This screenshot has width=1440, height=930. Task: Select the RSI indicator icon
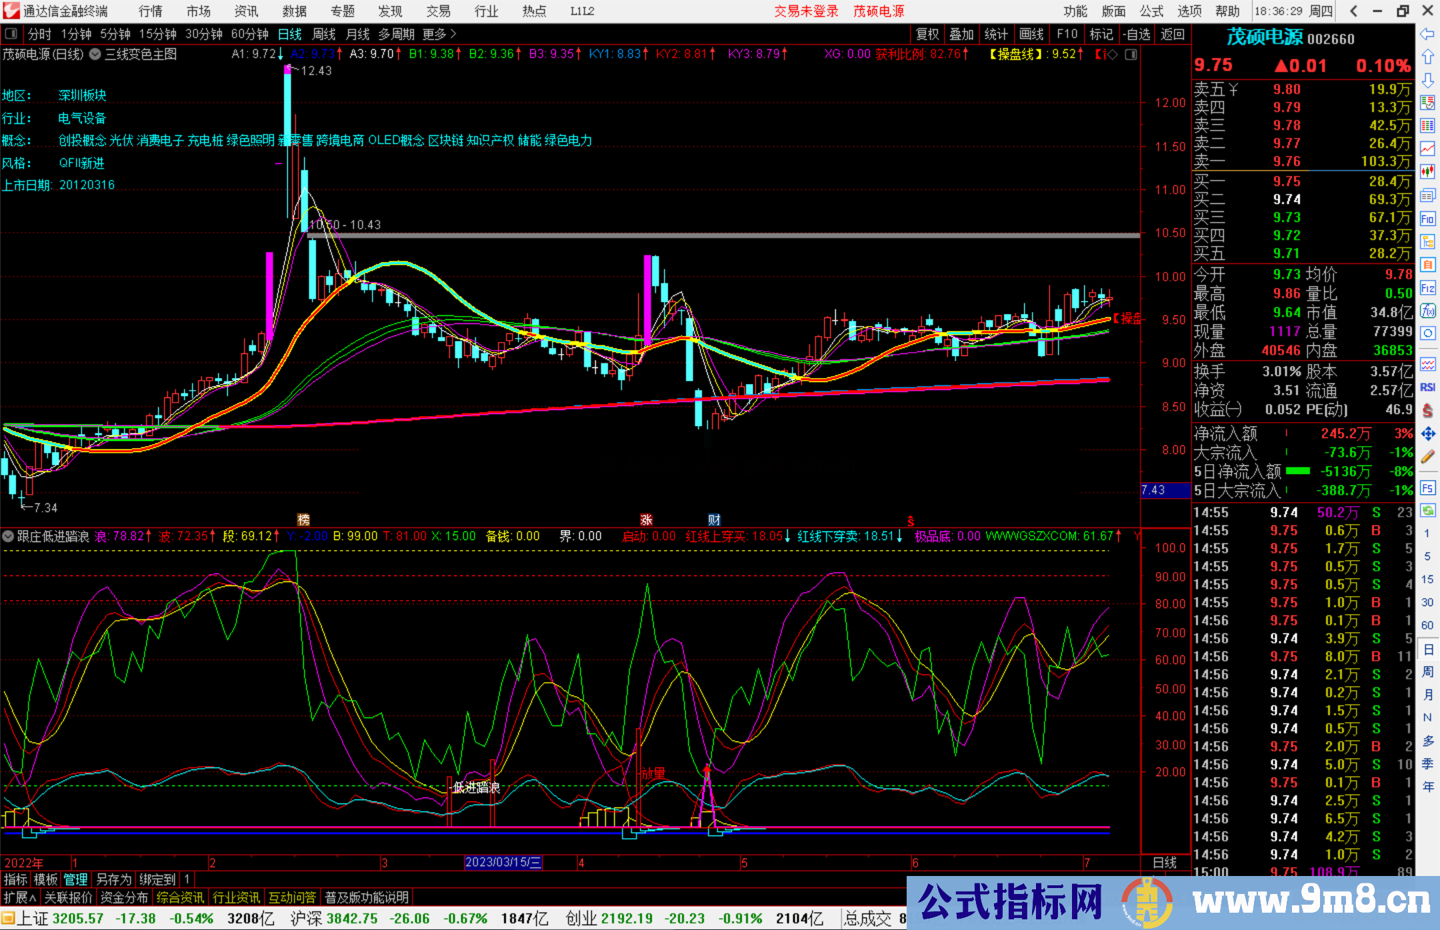1427,387
